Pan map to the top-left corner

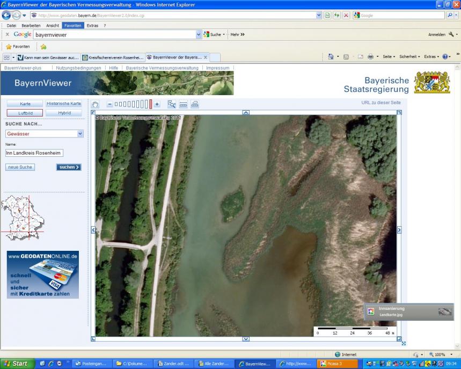[x=93, y=112]
